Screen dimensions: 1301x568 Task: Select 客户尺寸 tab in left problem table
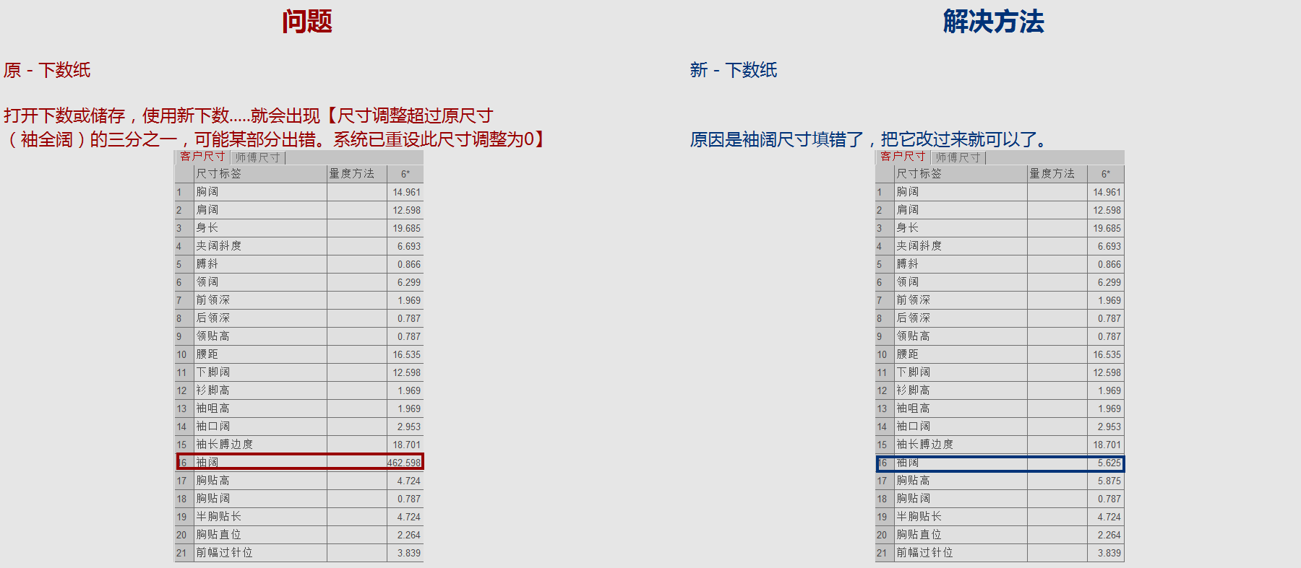(x=202, y=157)
